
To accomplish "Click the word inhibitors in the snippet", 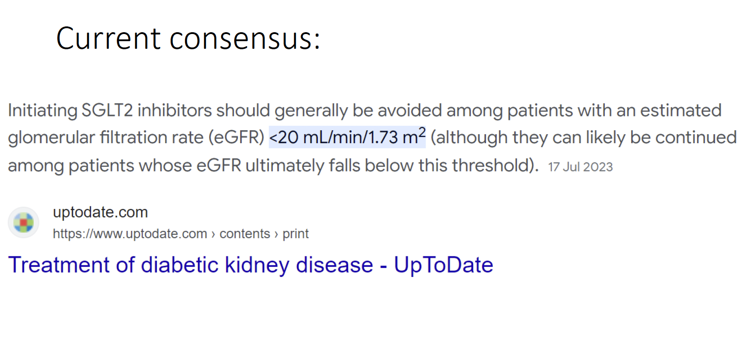I will click(175, 110).
